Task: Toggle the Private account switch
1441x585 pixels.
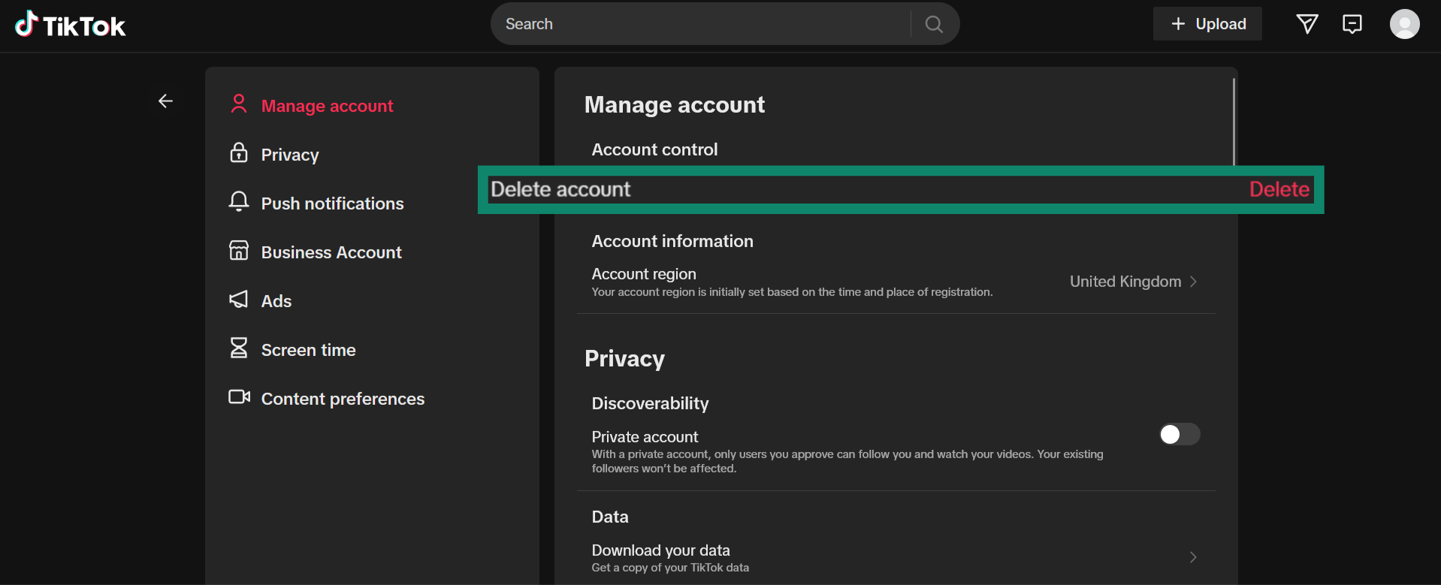Action: 1179,434
